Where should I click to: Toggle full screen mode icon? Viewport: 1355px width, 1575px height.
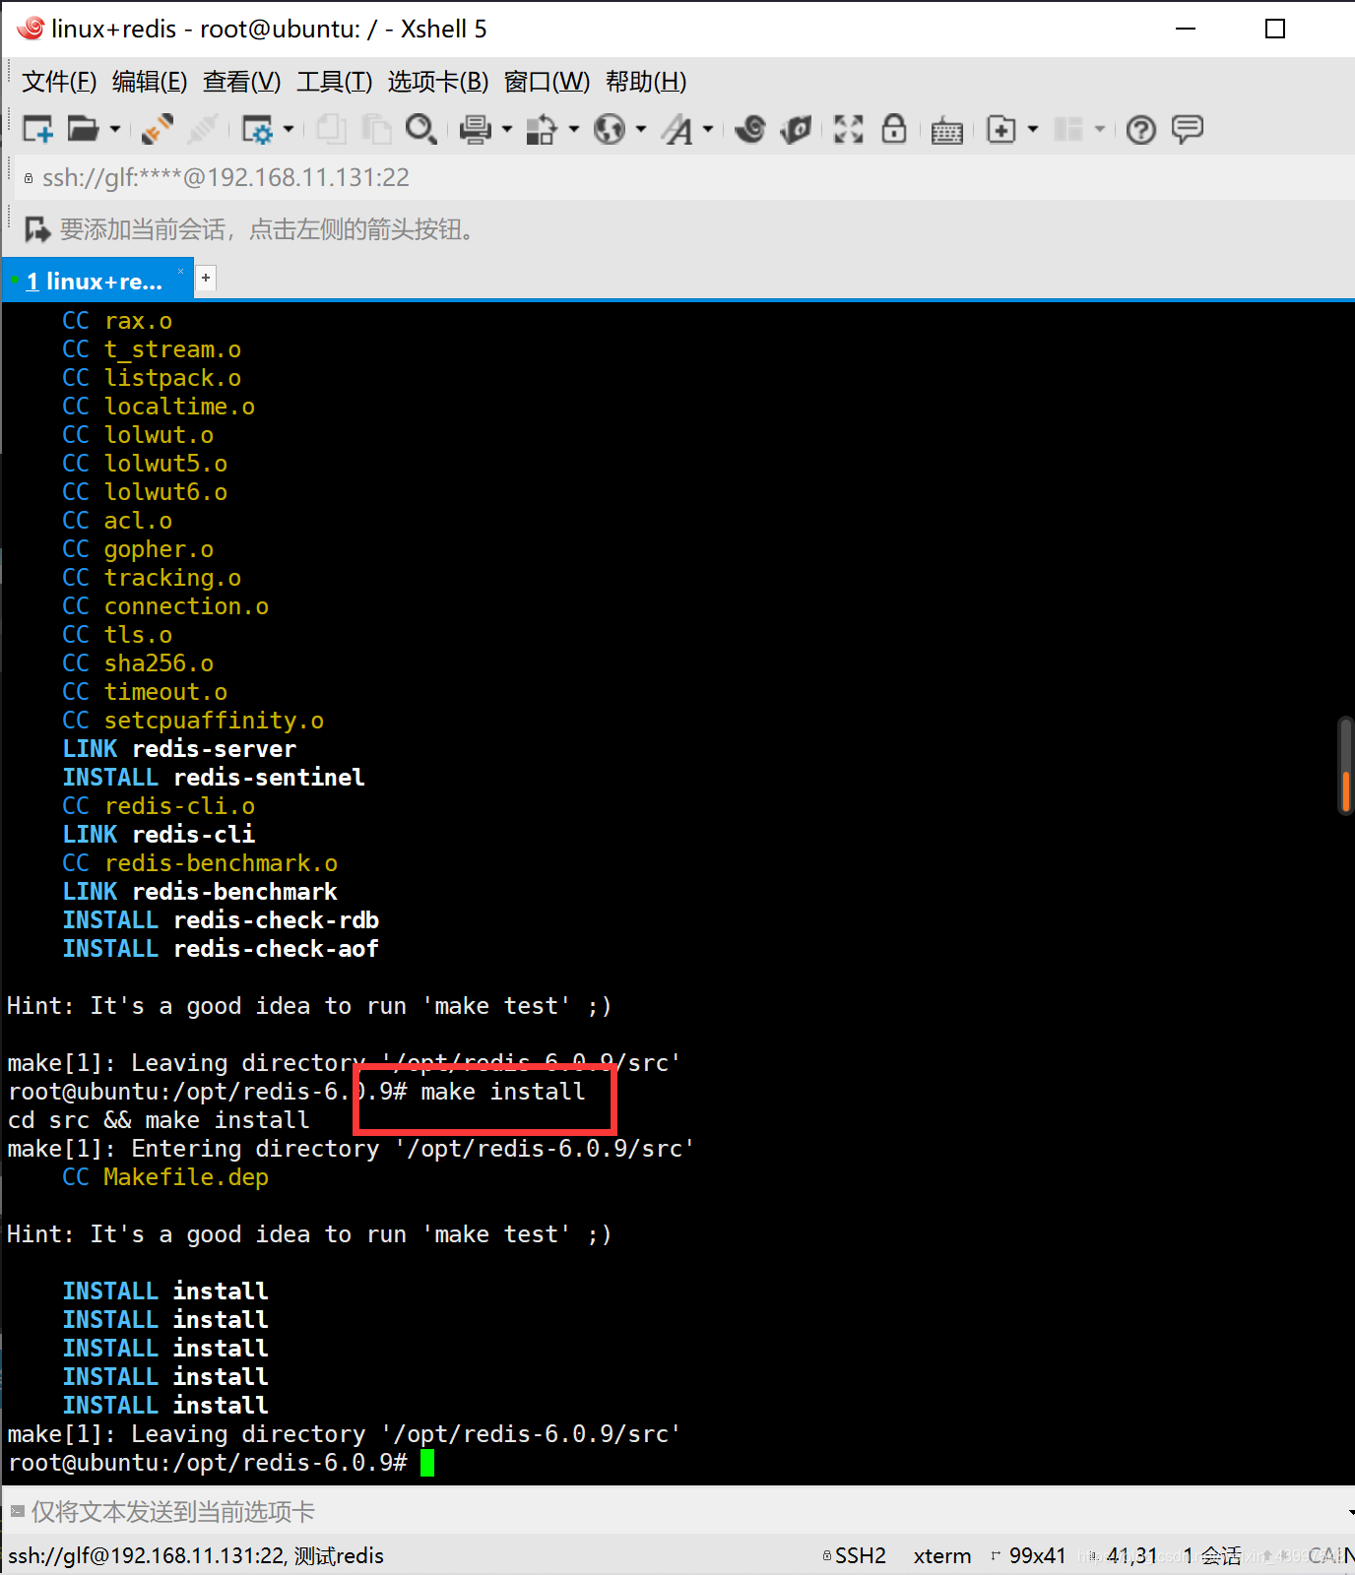point(848,129)
